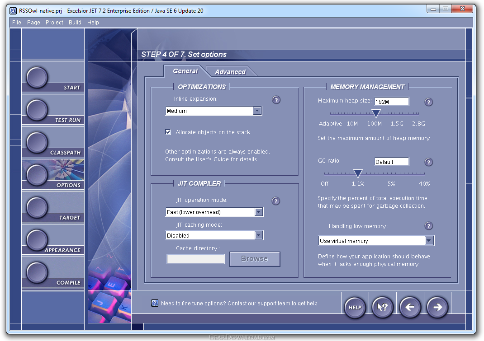Jump to the COMPILE step
The image size is (484, 341).
pyautogui.click(x=37, y=272)
